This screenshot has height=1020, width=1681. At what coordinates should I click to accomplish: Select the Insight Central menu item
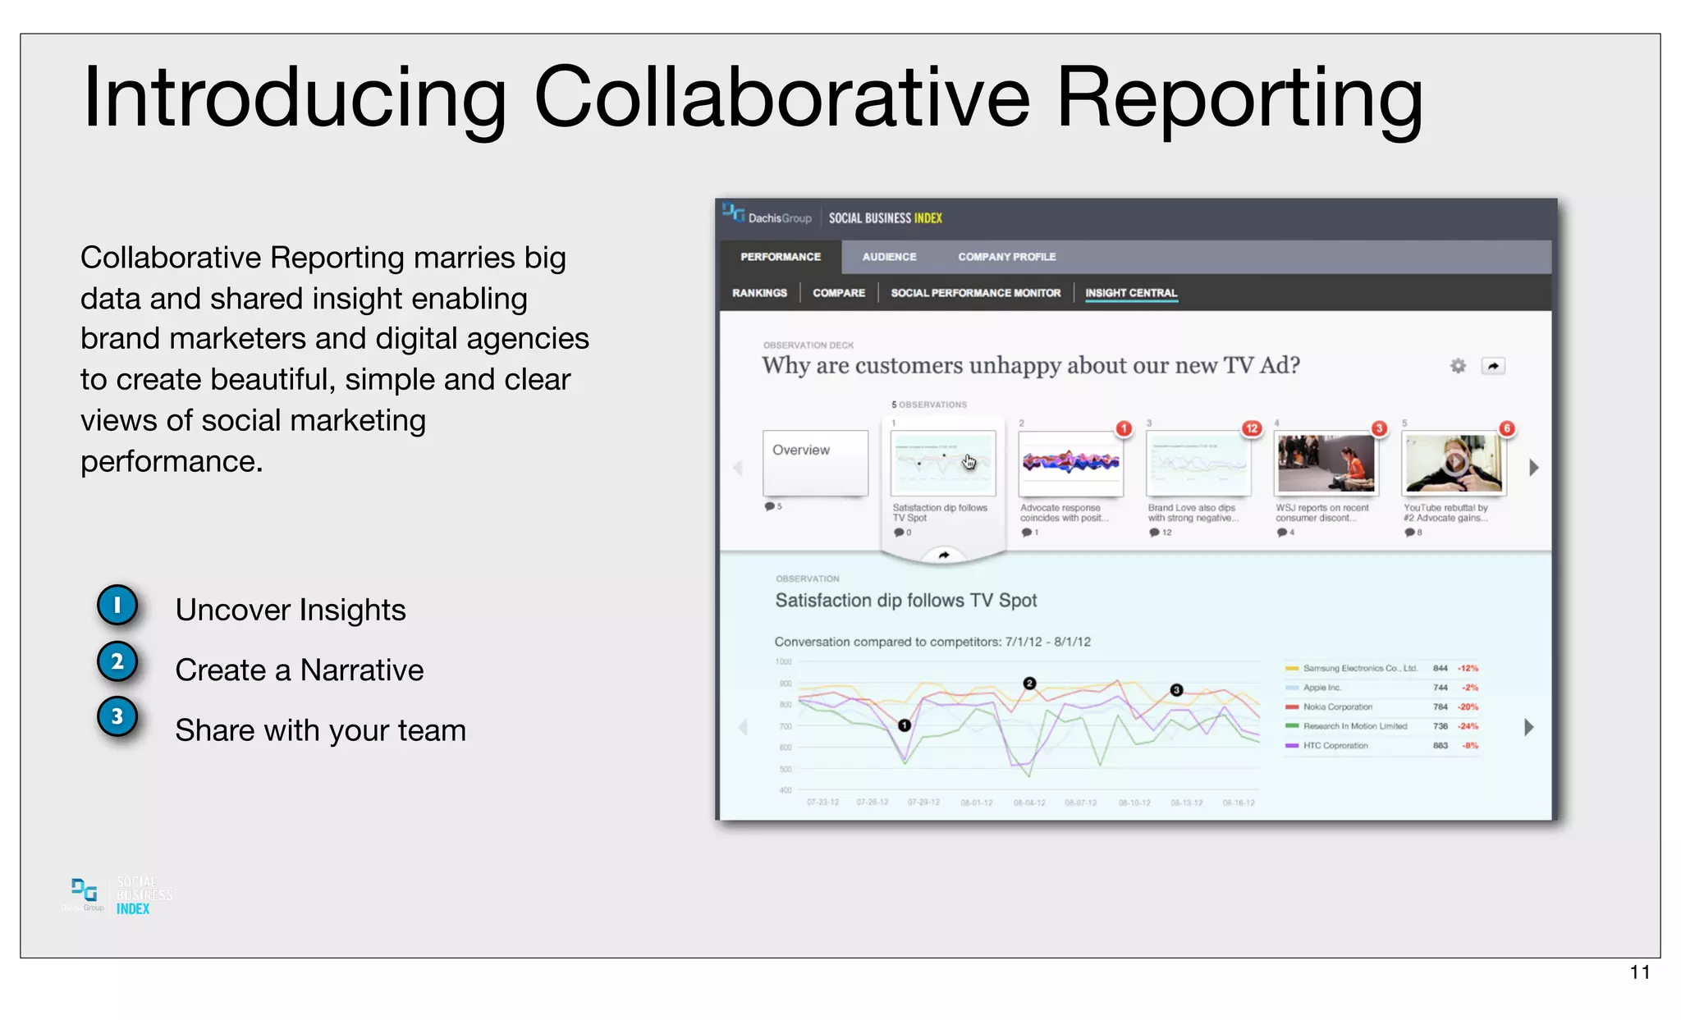1131,293
